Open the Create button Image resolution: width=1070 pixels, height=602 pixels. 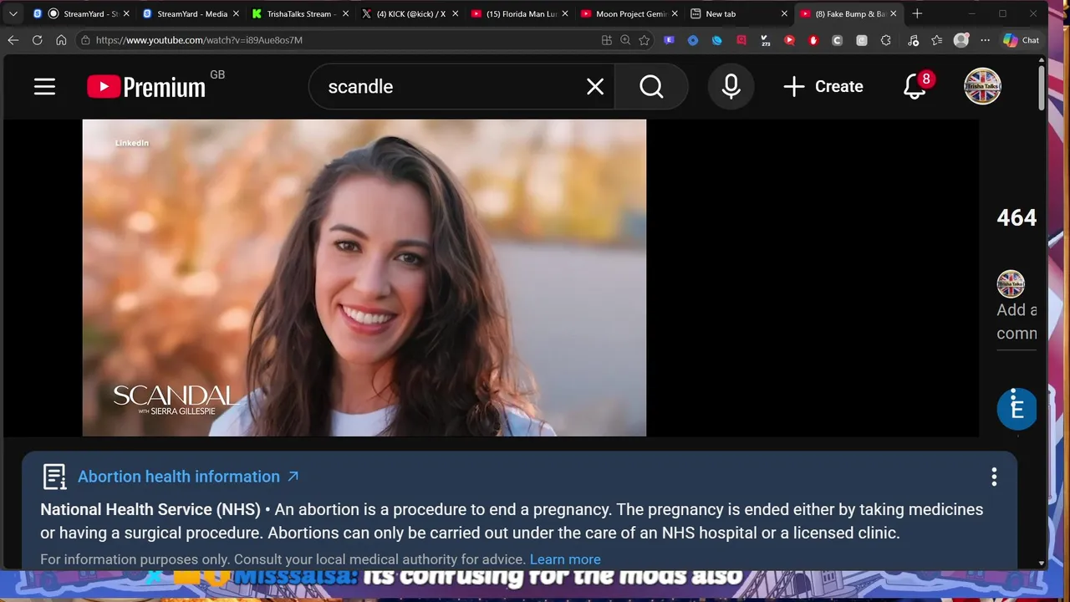tap(823, 87)
